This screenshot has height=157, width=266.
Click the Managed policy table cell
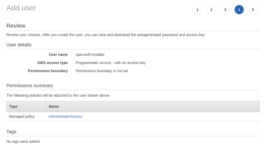pos(22,116)
